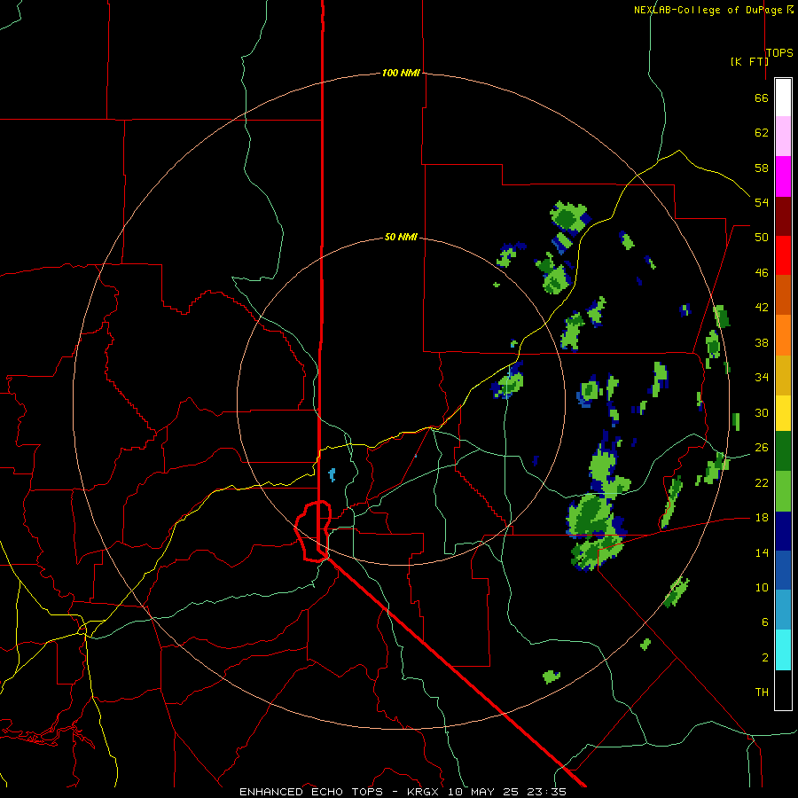Click the 100 NMI range ring label

pos(401,73)
